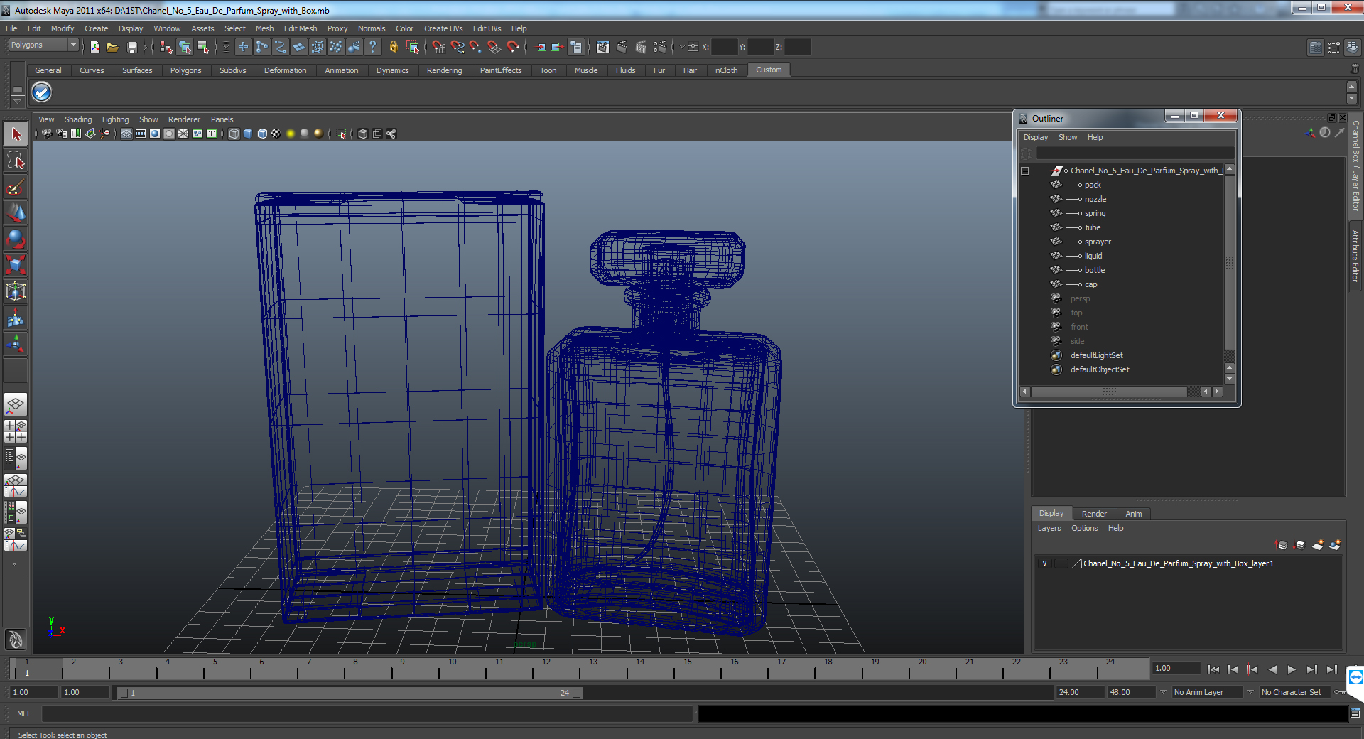Click the open scene folder icon
The width and height of the screenshot is (1364, 739).
[112, 47]
